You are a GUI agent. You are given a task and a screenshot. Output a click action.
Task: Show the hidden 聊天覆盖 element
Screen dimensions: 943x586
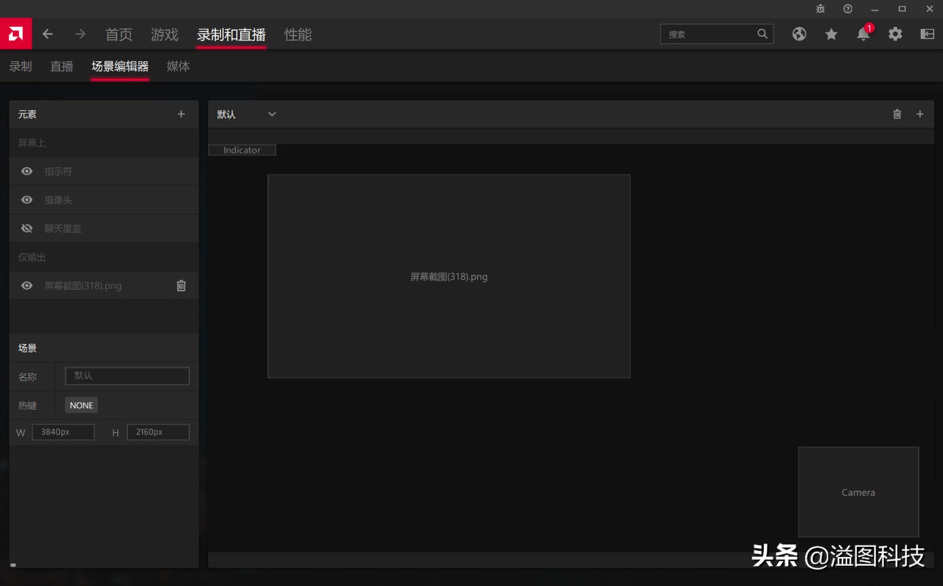26,228
